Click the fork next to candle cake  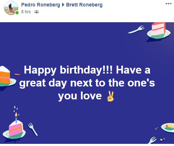pos(33,129)
